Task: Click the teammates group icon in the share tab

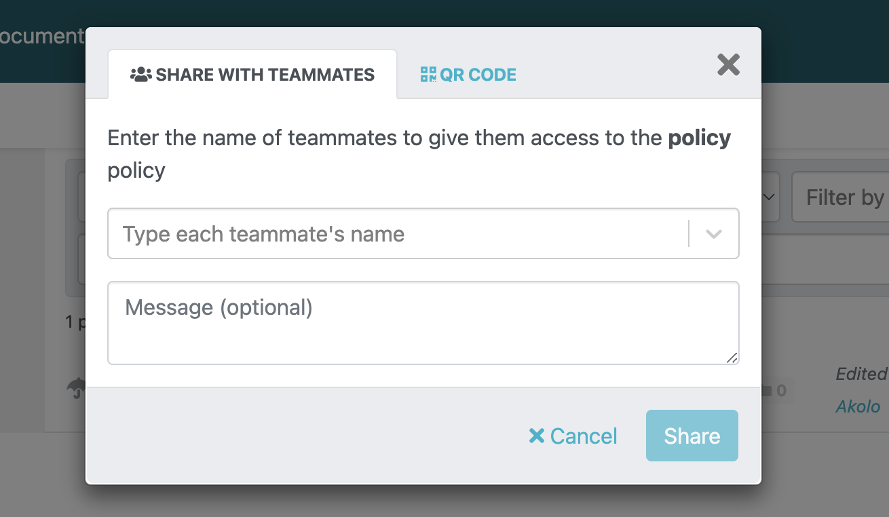Action: (x=141, y=75)
